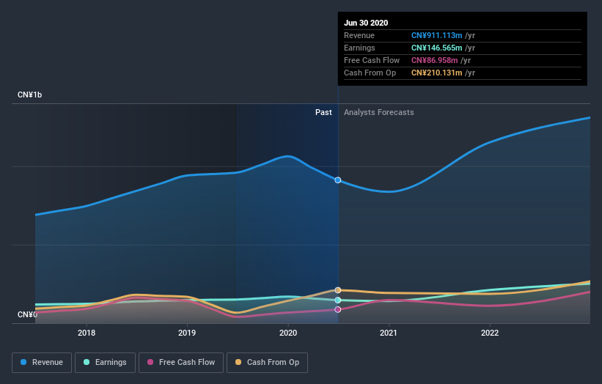Click the CN¥86.958m free cash flow value
Viewport: 602px width, 384px height.
[x=434, y=60]
